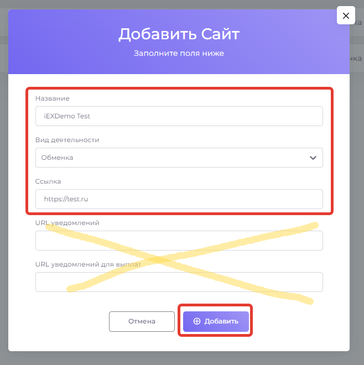Open the Обменка activity type dropdown
This screenshot has width=364, height=365.
tap(179, 158)
